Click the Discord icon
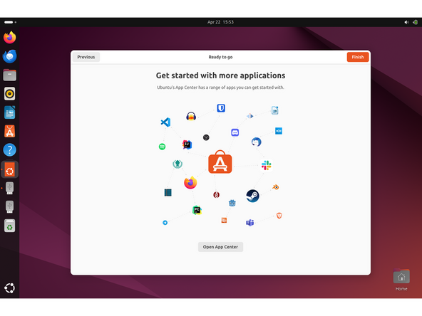 click(235, 132)
